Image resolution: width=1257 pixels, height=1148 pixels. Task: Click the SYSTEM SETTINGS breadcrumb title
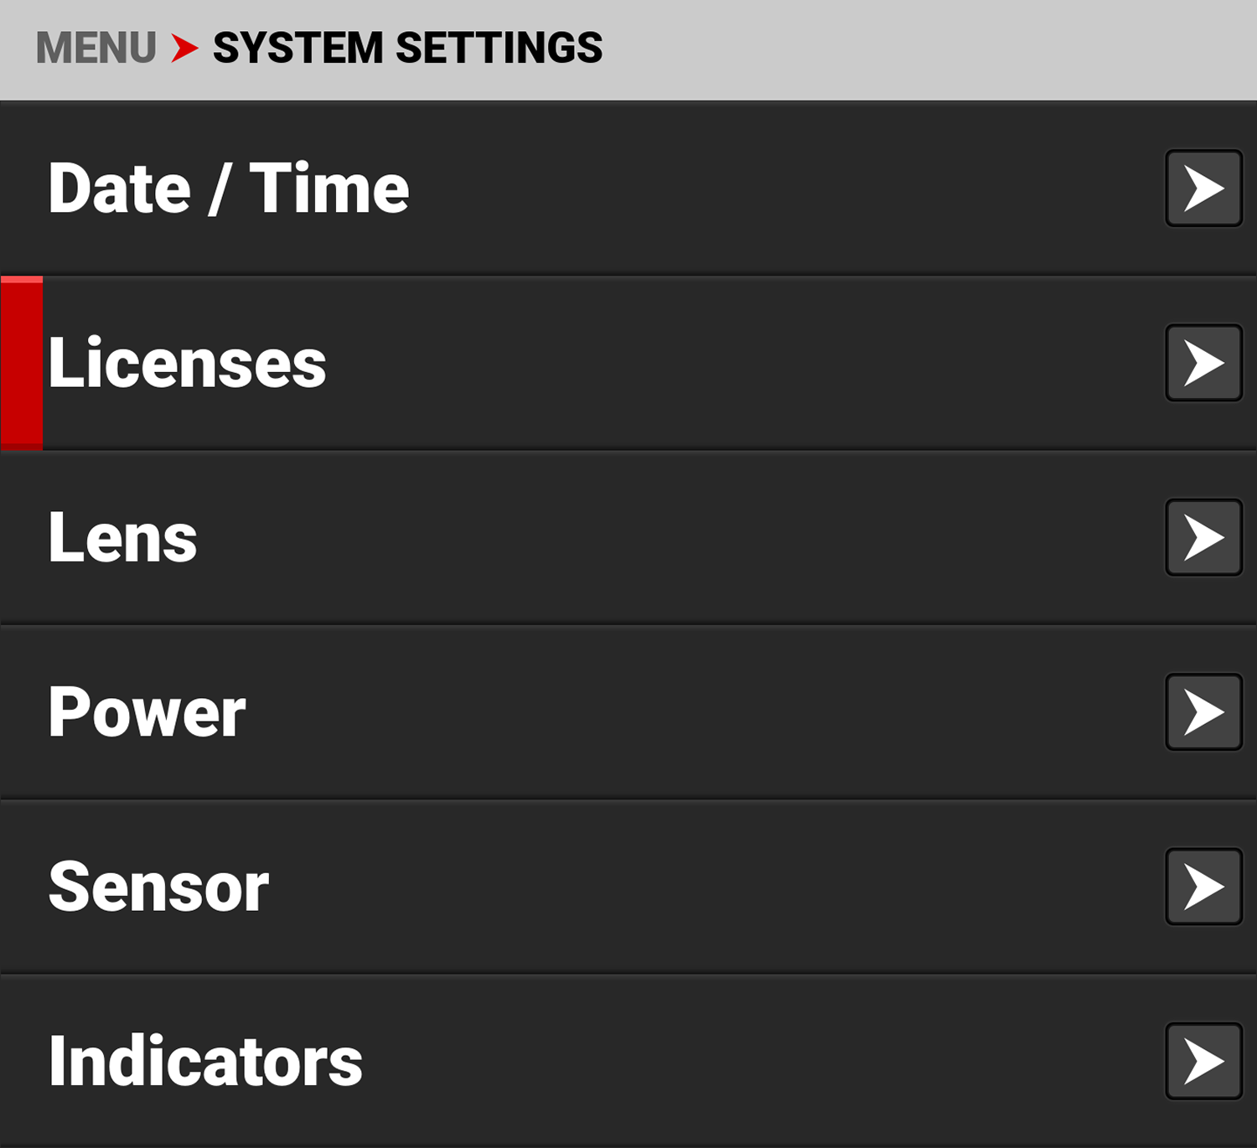pyautogui.click(x=407, y=48)
